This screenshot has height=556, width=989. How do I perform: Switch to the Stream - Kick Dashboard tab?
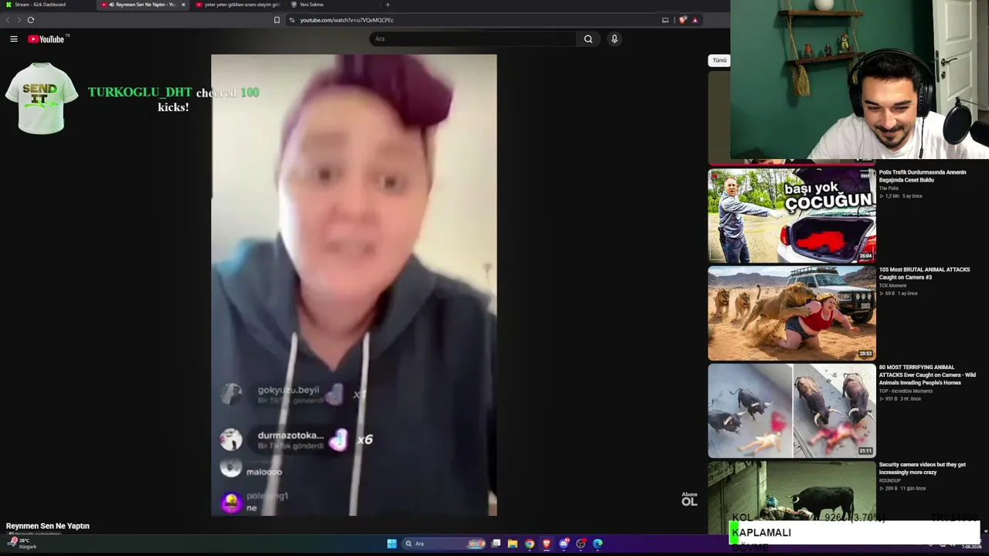click(40, 5)
